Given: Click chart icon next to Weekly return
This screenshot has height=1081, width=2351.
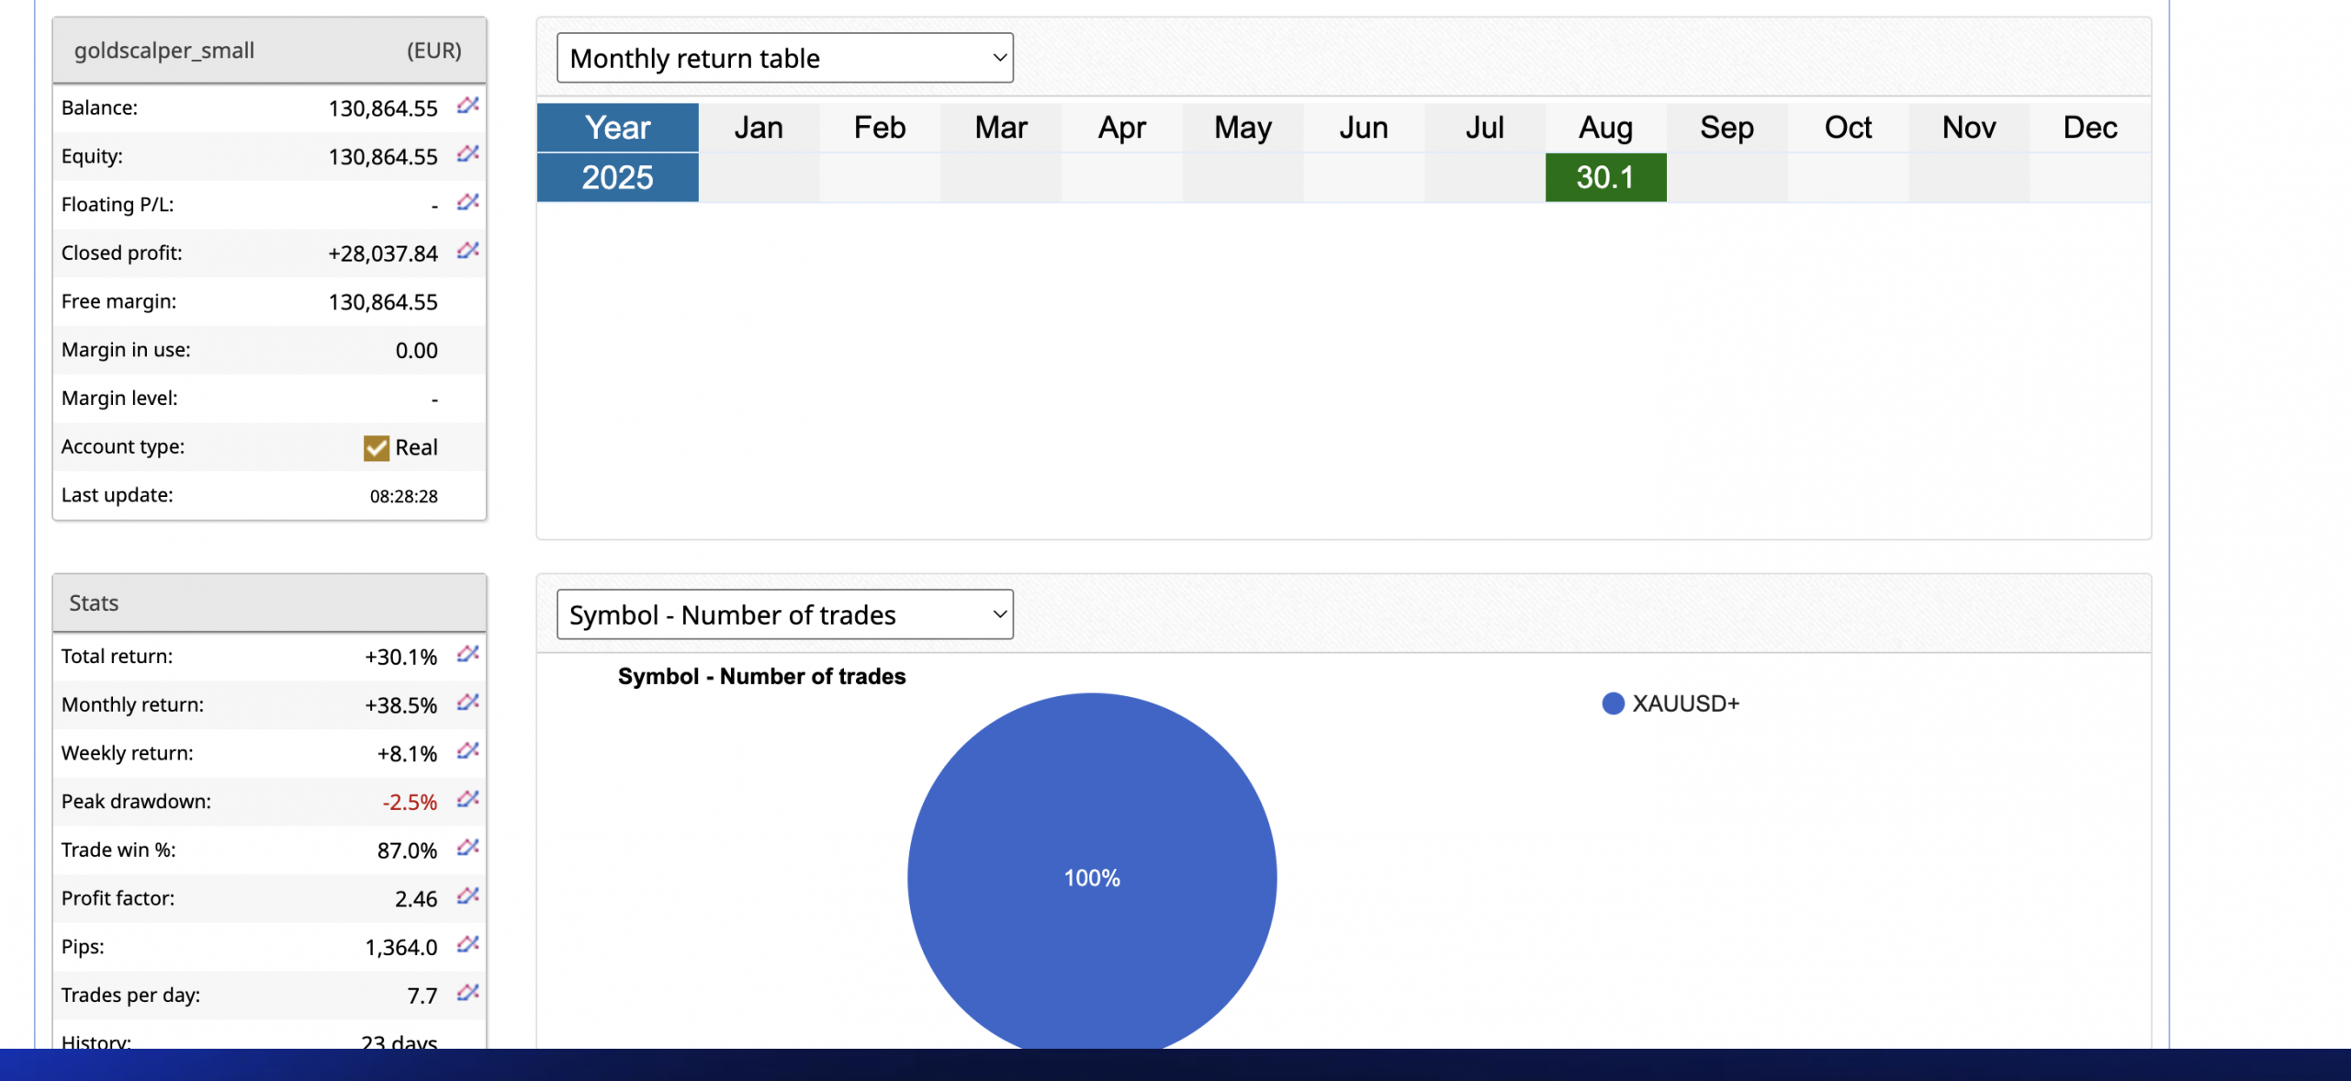Looking at the screenshot, I should click(x=467, y=751).
